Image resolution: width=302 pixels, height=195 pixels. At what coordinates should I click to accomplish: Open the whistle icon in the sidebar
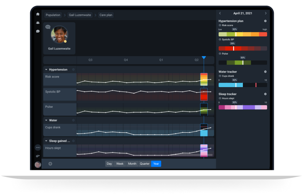pos(38,156)
